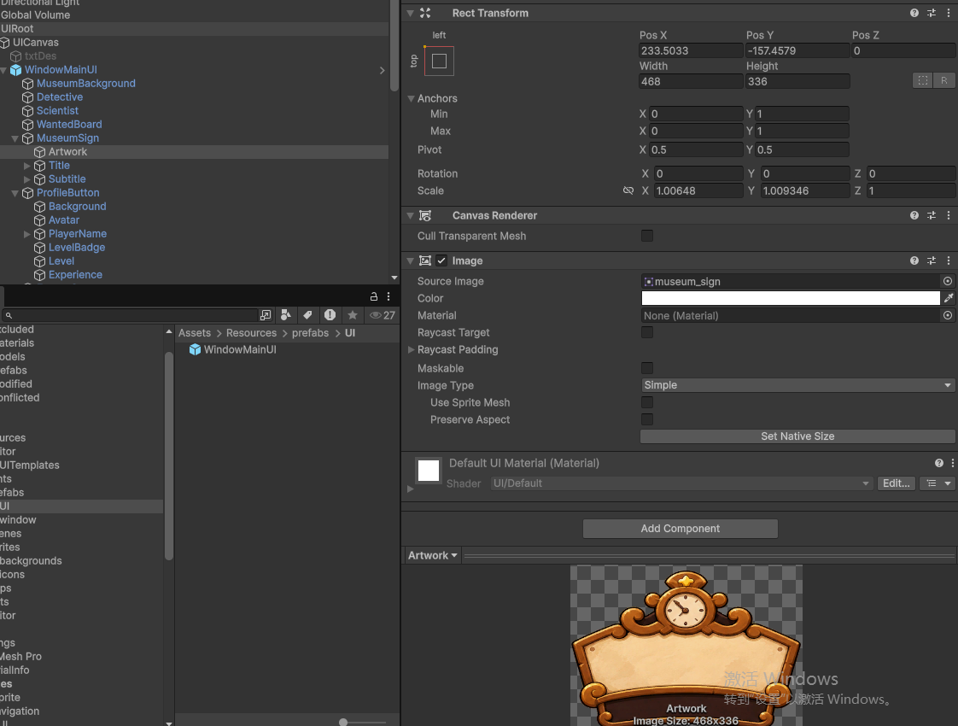Collapse the Anchors foldout
This screenshot has height=726, width=958.
(412, 98)
